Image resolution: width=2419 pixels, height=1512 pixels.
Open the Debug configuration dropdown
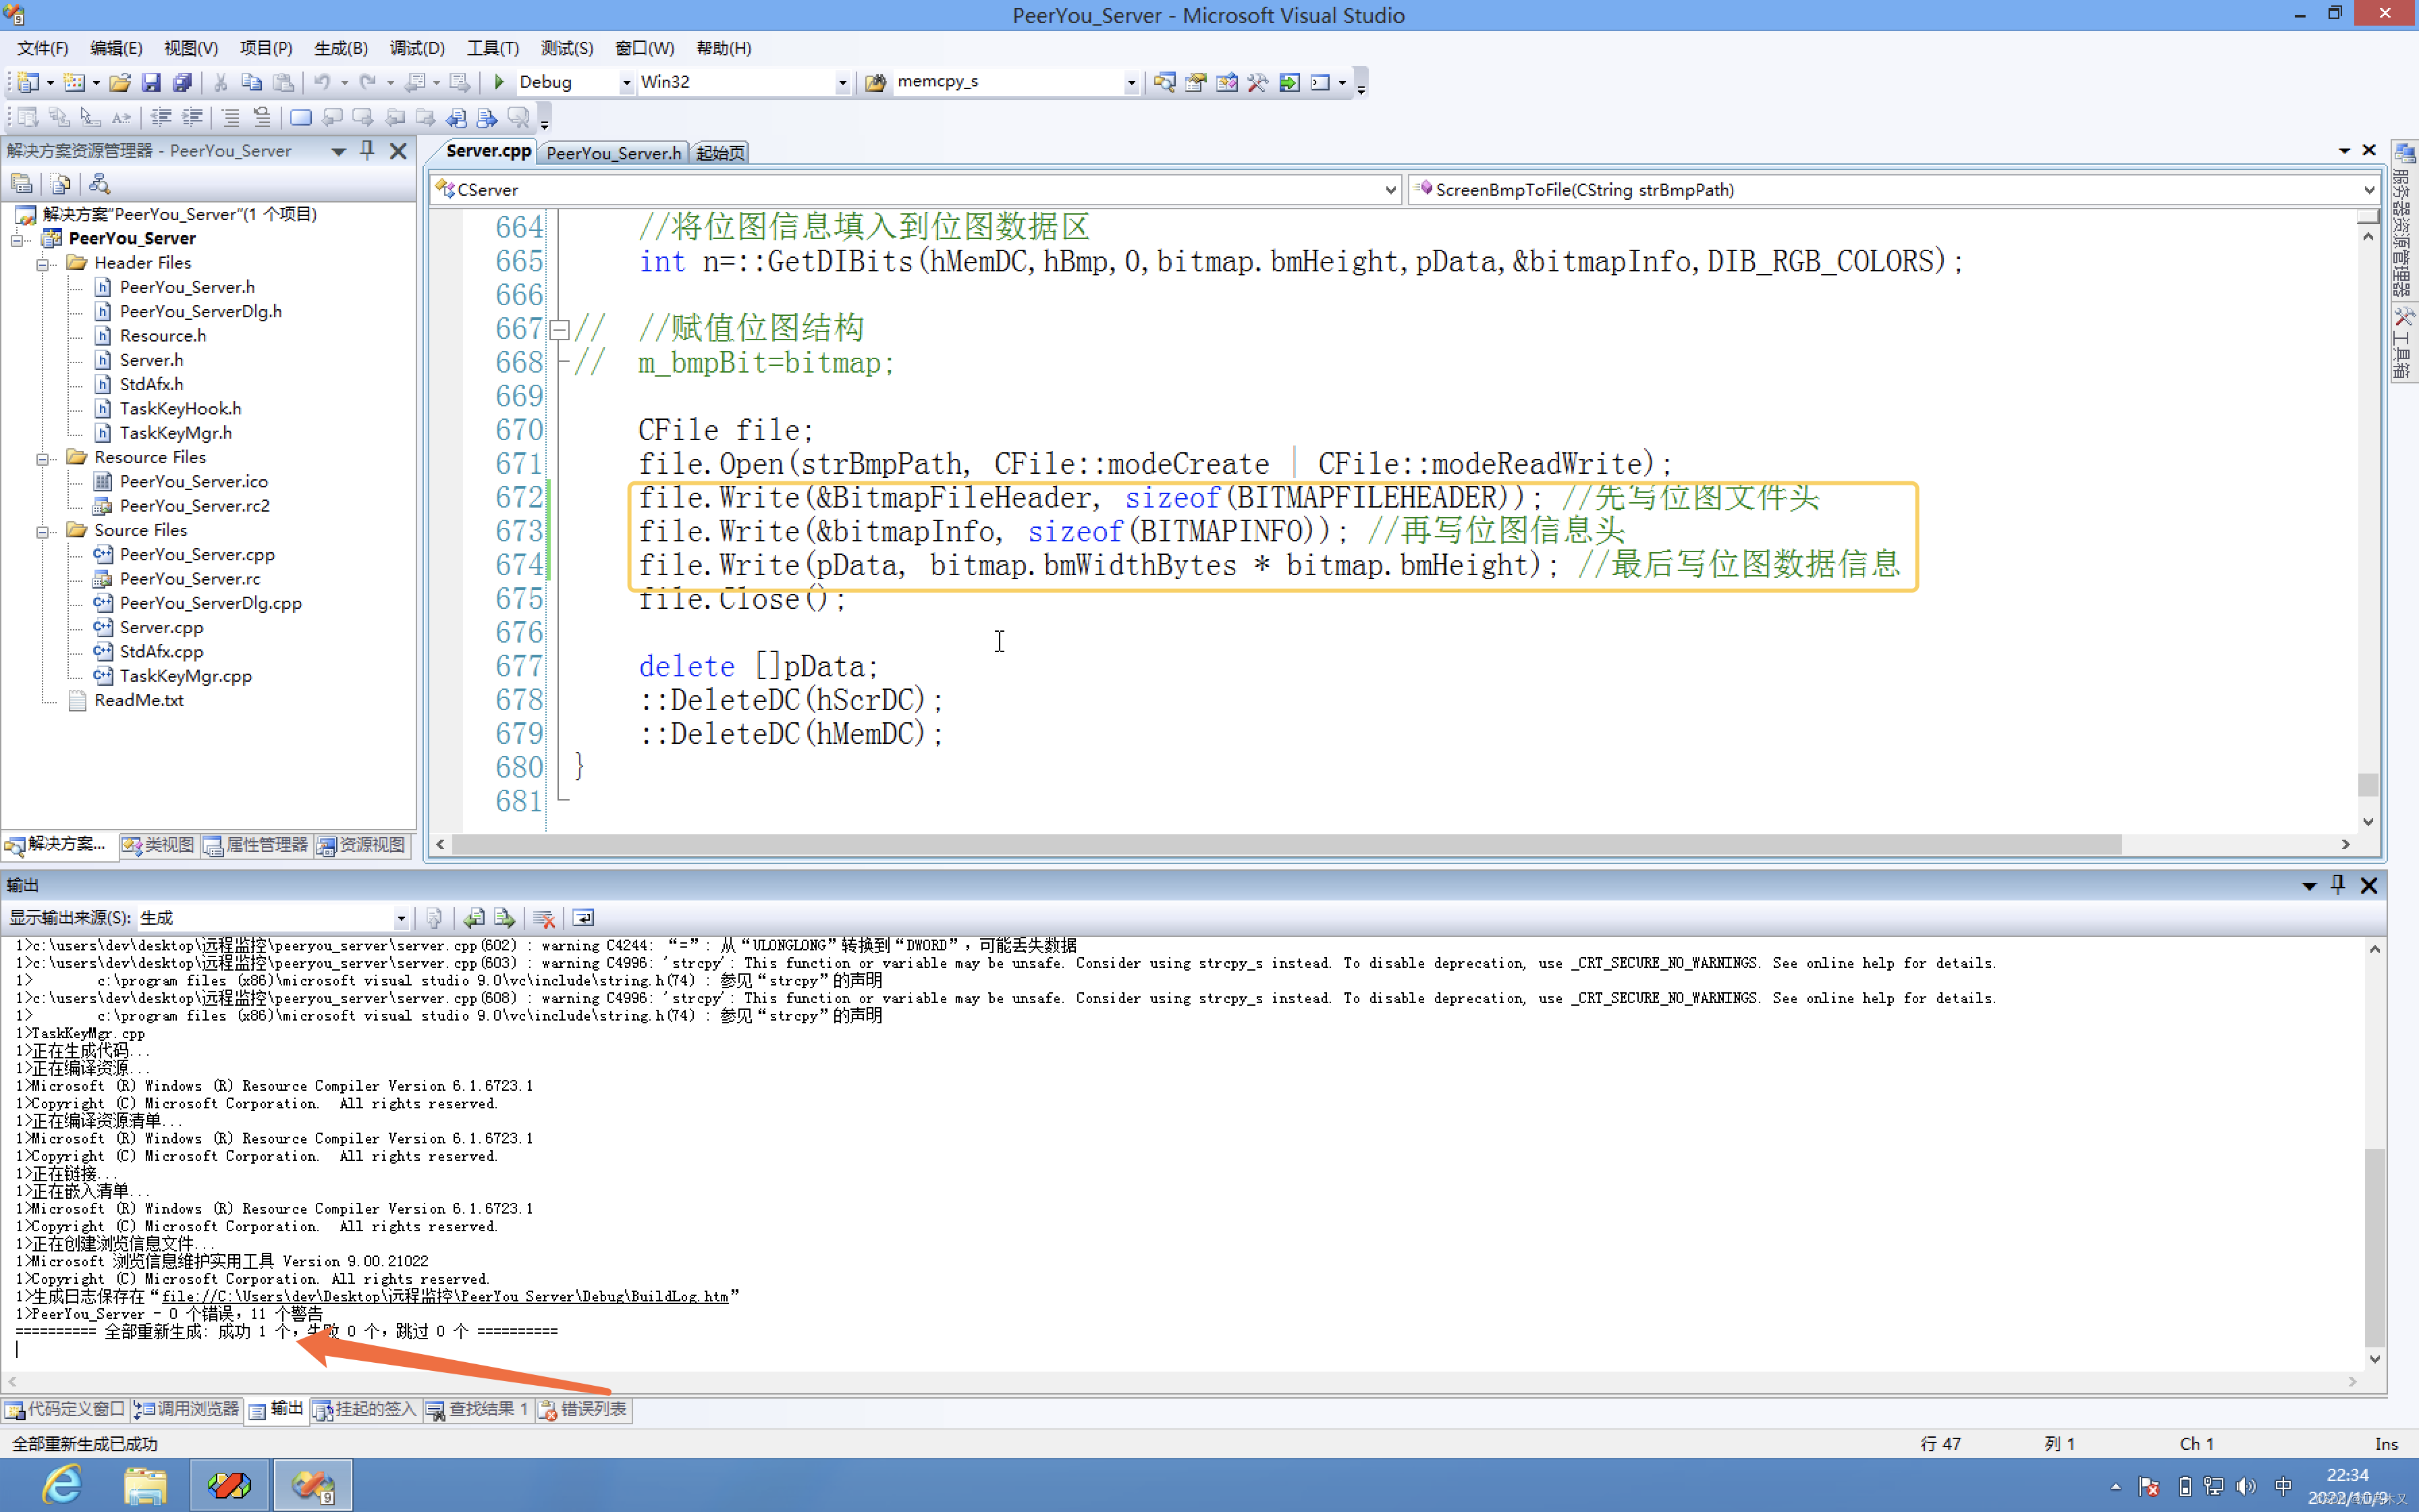click(x=627, y=83)
